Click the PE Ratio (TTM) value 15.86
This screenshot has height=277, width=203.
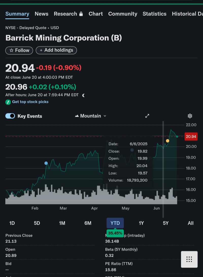point(111,270)
